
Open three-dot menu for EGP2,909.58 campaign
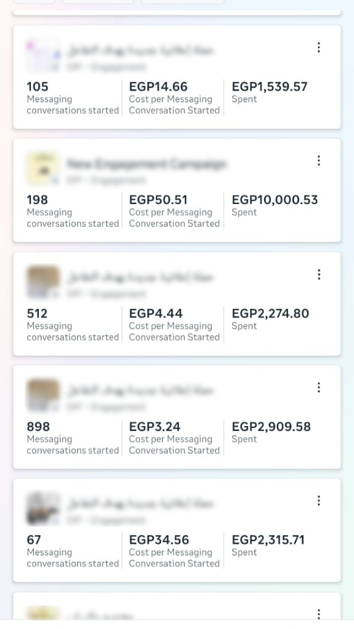click(x=319, y=387)
